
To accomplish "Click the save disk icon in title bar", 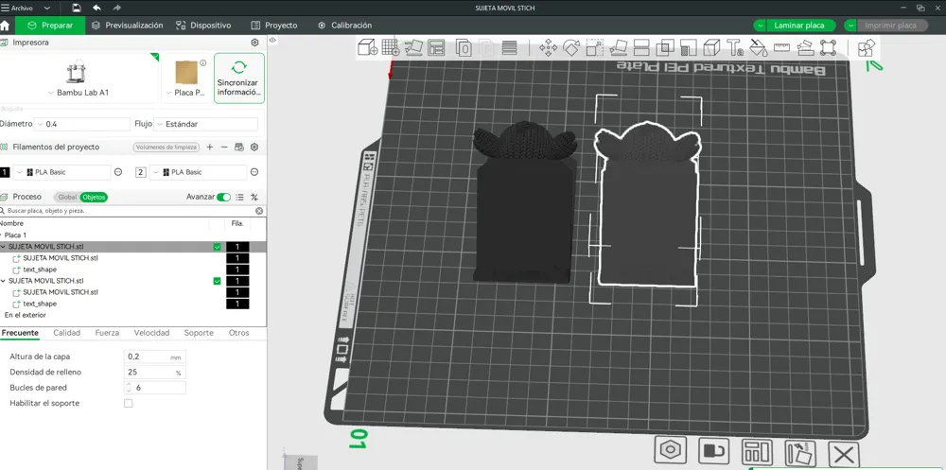I will click(x=77, y=8).
